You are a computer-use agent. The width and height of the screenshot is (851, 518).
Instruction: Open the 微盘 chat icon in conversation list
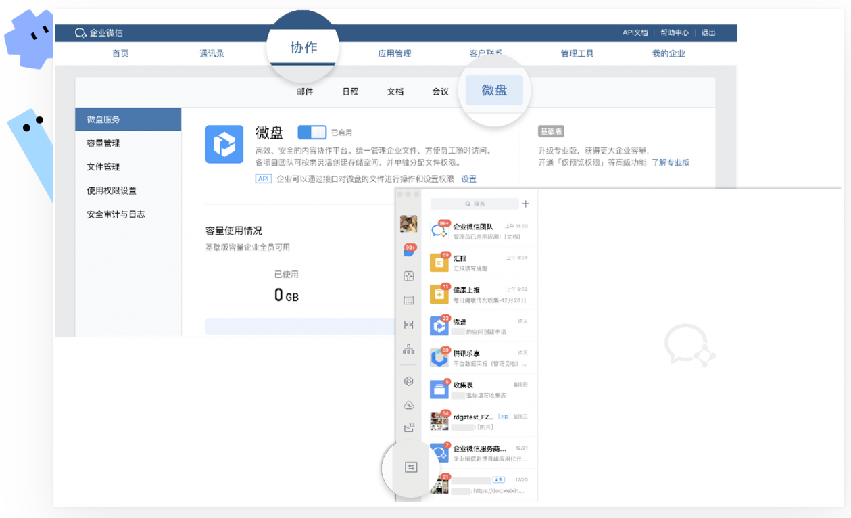click(439, 325)
